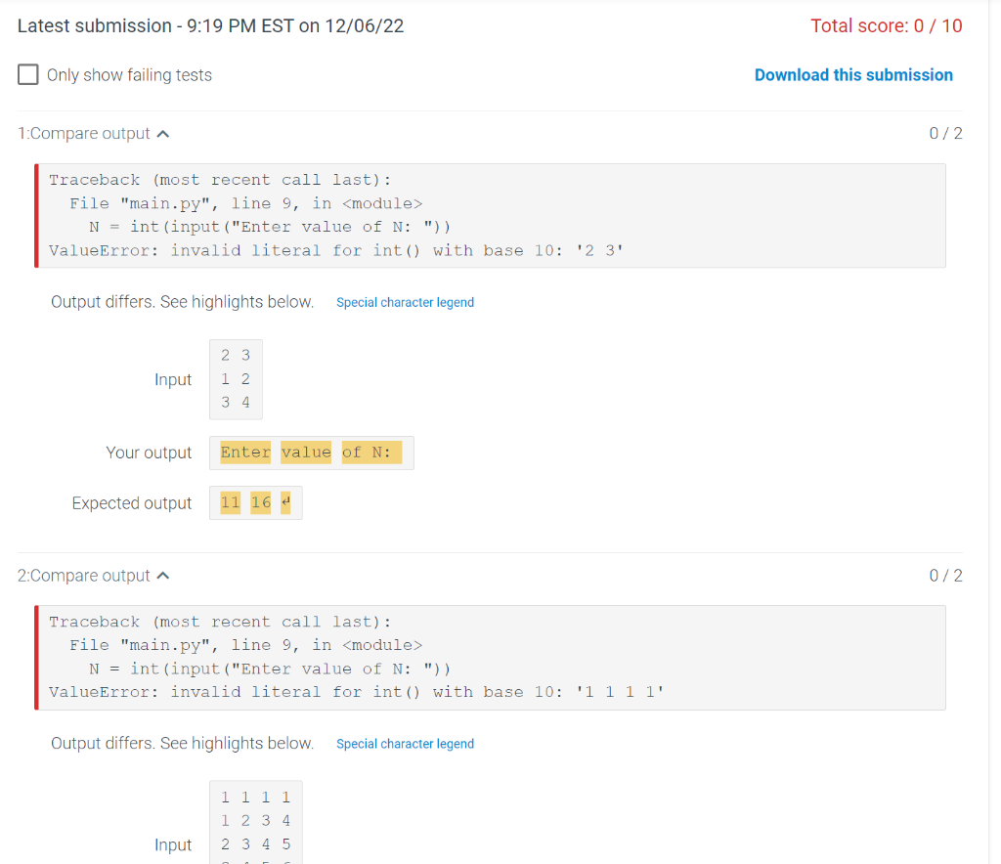Click the test 1 input box showing 2 3
Screen dimensions: 1001x864
(x=236, y=379)
